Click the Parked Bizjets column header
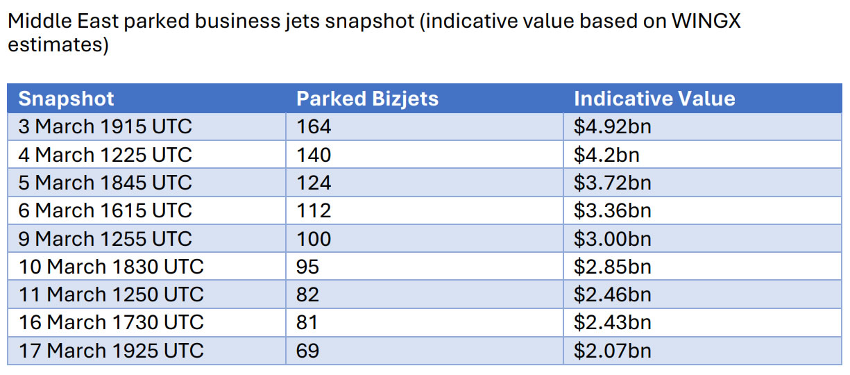This screenshot has width=850, height=375. (x=367, y=99)
